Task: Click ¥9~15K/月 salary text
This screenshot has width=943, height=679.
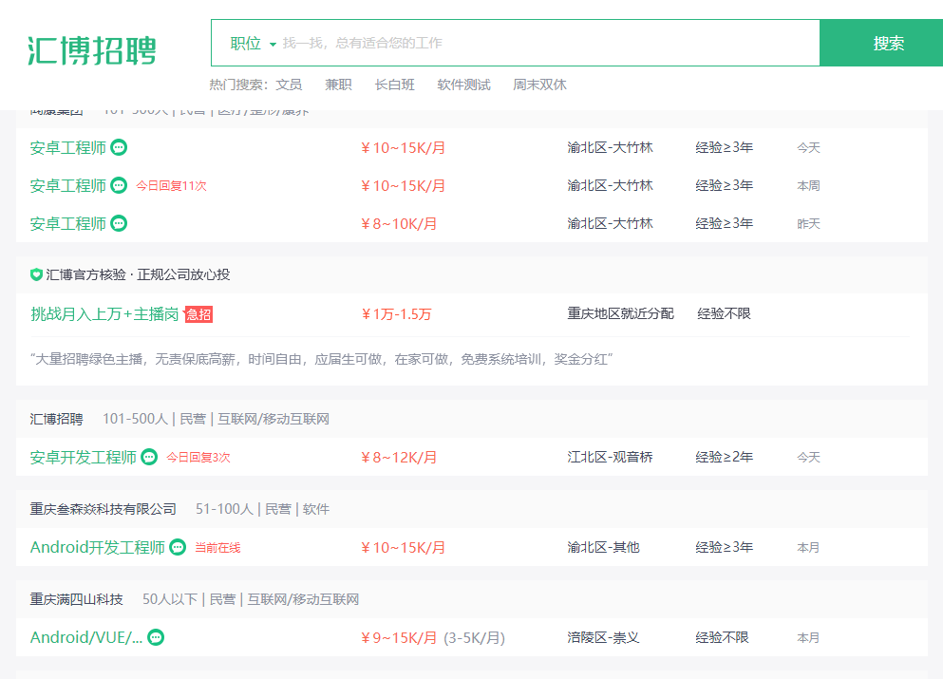Action: pyautogui.click(x=399, y=637)
